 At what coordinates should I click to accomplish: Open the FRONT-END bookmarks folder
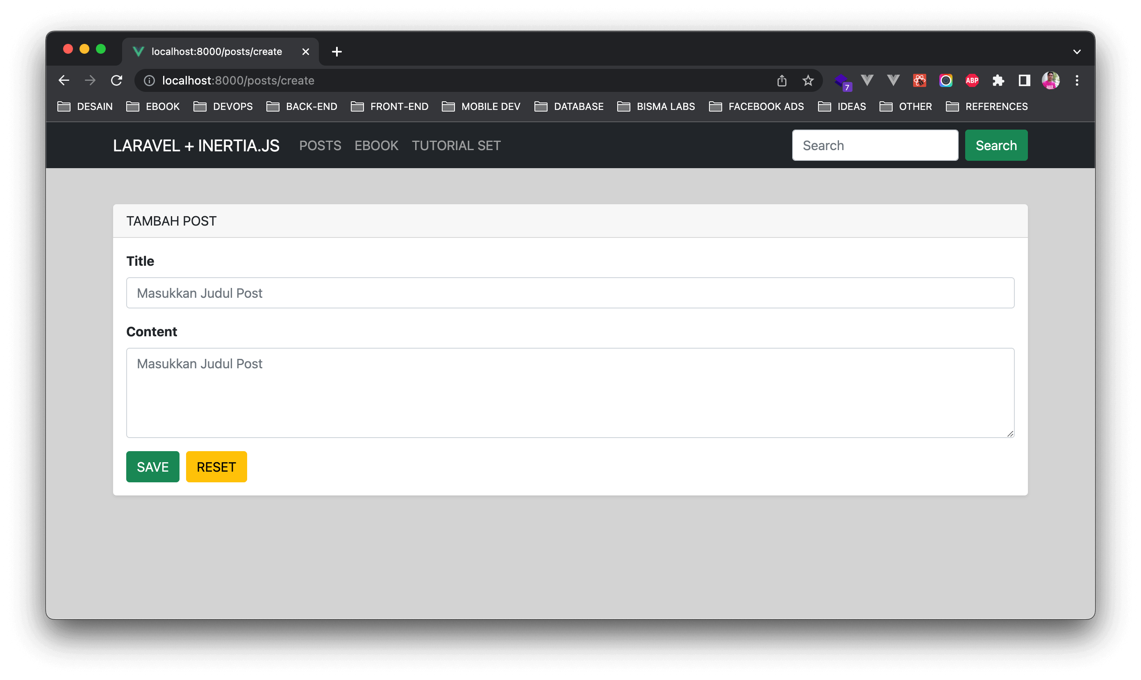(390, 107)
